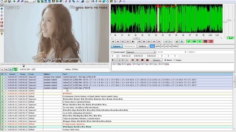Click the Караоке button
Screen dimensions: 236x132
[x=117, y=47]
